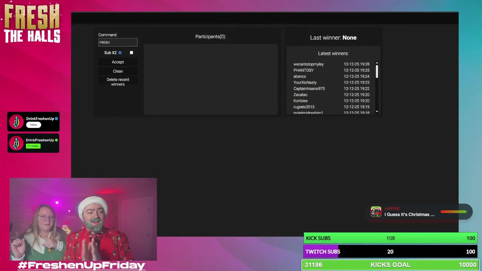The width and height of the screenshot is (482, 271).
Task: Click DrinkFreshenUp avatar on the top card
Action: tap(16, 122)
